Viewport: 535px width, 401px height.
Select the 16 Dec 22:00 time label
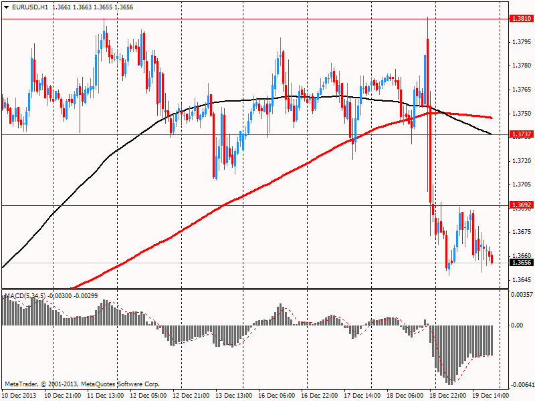pos(320,396)
